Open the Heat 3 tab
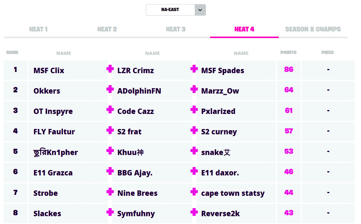The width and height of the screenshot is (361, 224). coord(176,29)
